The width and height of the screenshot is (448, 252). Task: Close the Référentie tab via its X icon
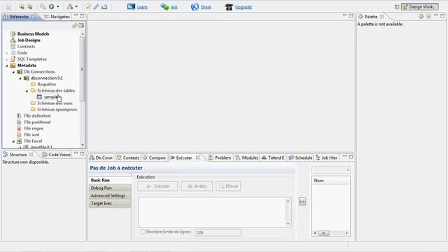click(x=34, y=17)
